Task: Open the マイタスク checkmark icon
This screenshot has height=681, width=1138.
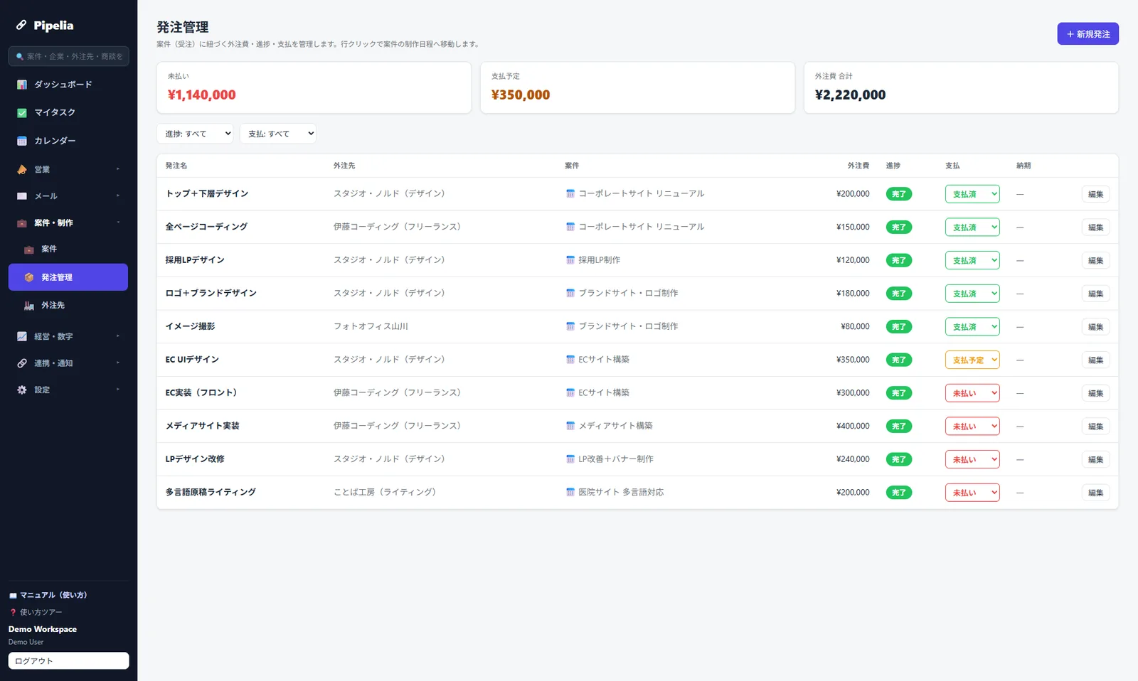Action: coord(22,112)
